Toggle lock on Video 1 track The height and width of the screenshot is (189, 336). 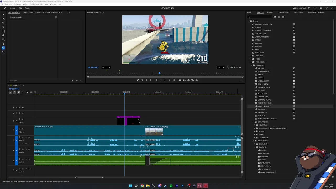[x=13, y=130]
